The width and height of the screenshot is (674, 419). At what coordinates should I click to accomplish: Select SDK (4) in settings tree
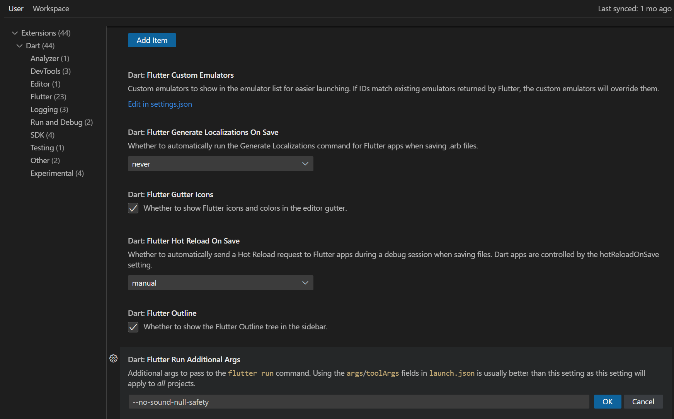tap(43, 135)
